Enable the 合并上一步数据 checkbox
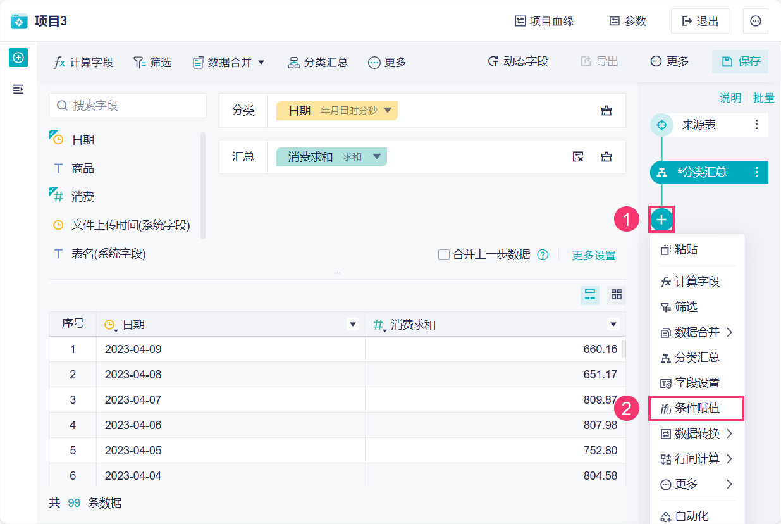This screenshot has height=524, width=781. 444,255
